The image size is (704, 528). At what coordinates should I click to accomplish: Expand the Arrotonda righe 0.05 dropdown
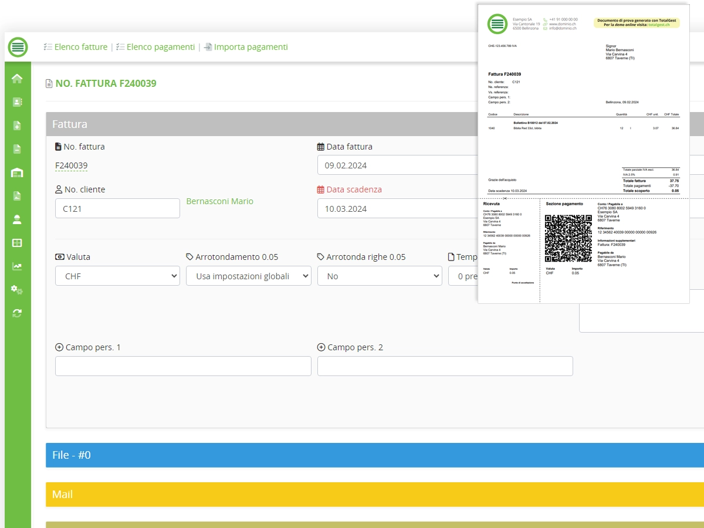[380, 276]
